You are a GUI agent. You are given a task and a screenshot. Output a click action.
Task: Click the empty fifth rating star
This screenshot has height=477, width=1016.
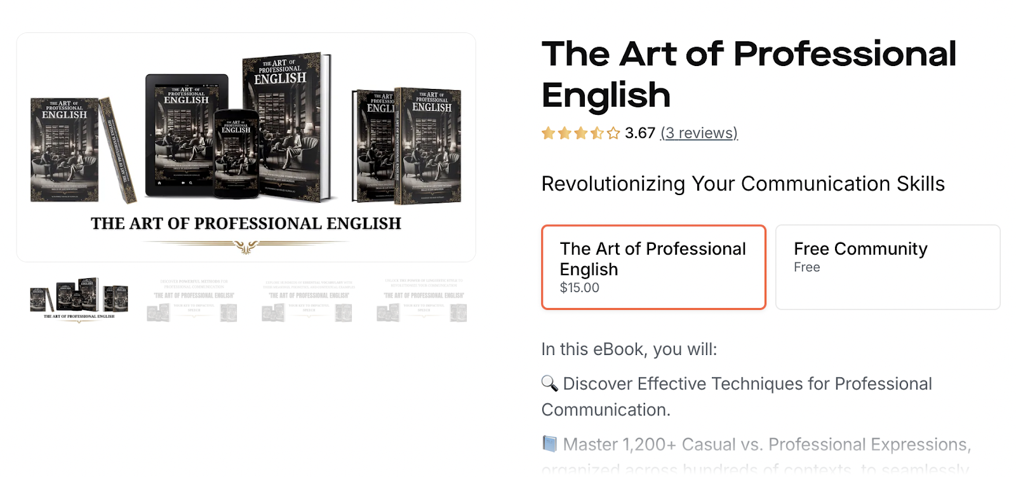coord(612,133)
